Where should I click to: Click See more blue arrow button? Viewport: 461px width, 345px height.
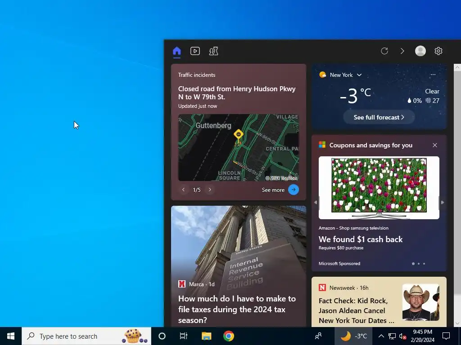point(294,190)
